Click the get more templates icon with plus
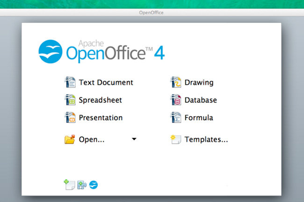Image resolution: width=304 pixels, height=202 pixels. 69,184
